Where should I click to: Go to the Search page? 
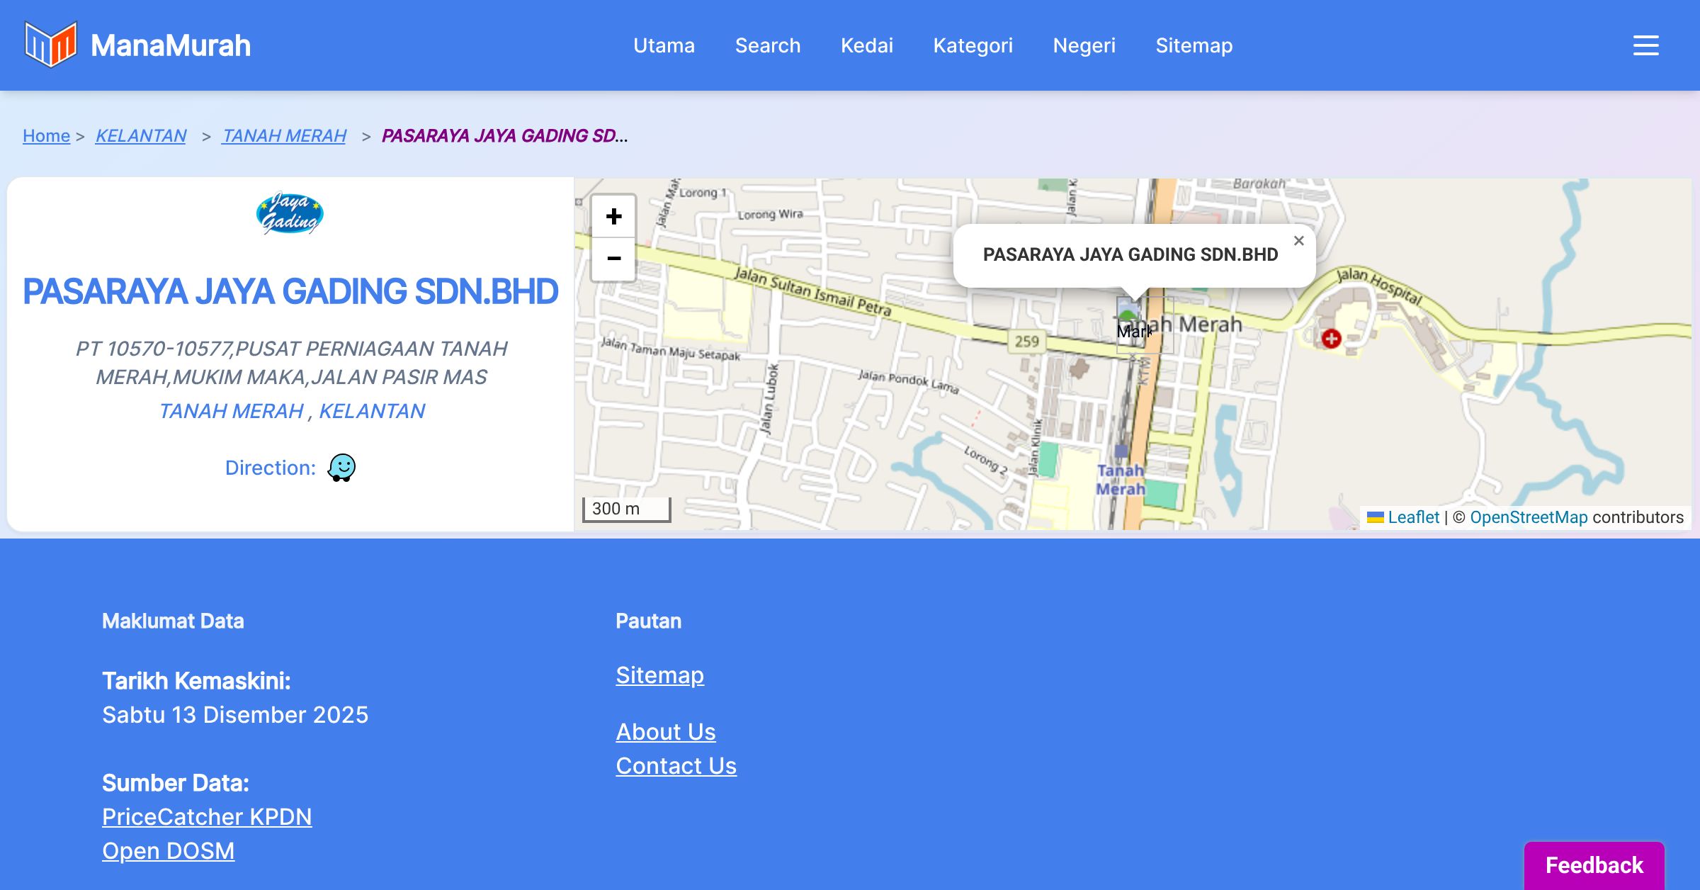pos(767,45)
